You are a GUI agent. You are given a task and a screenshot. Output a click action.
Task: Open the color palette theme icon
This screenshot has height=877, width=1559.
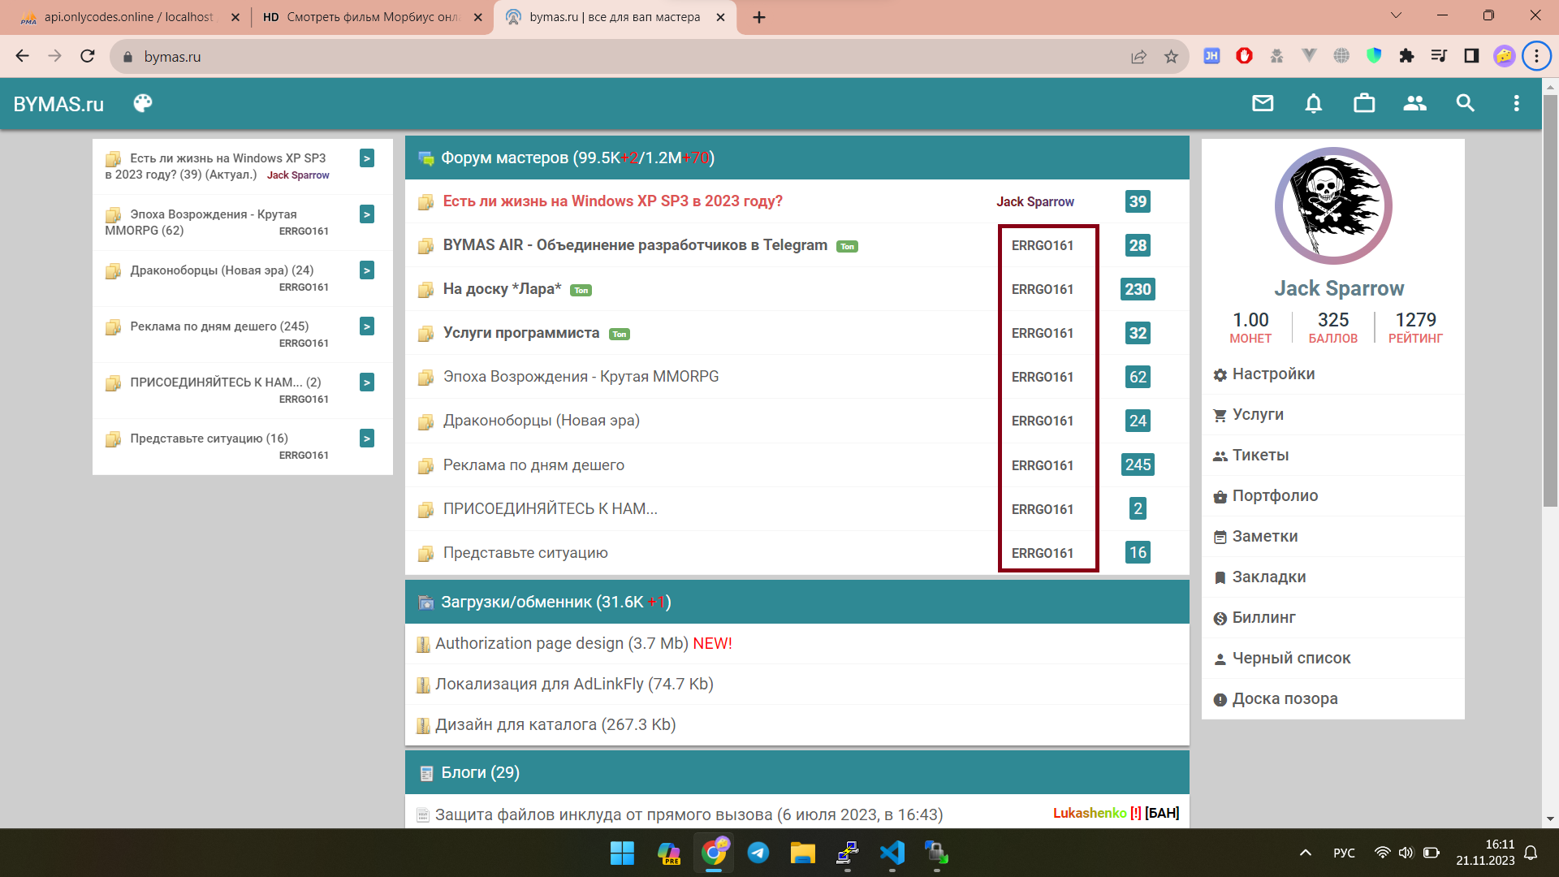tap(143, 103)
